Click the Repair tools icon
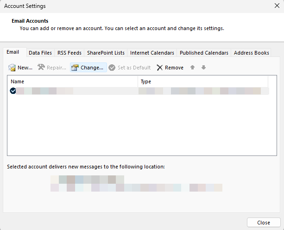Screen dimensions: 284x230 pos(41,67)
